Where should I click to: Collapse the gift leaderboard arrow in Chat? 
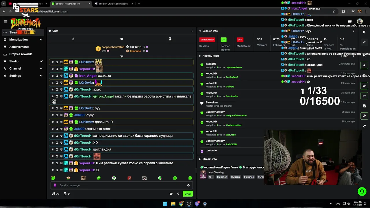[x=122, y=56]
